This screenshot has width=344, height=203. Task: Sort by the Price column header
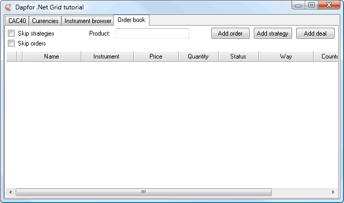tap(156, 57)
